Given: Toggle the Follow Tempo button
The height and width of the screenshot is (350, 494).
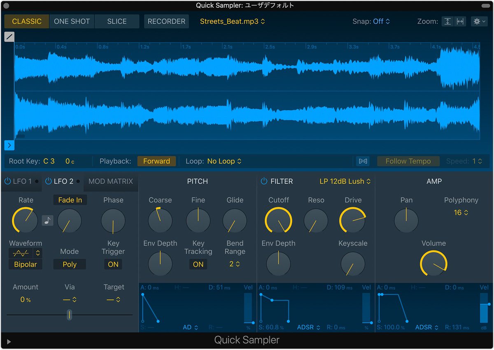Looking at the screenshot, I should (408, 161).
